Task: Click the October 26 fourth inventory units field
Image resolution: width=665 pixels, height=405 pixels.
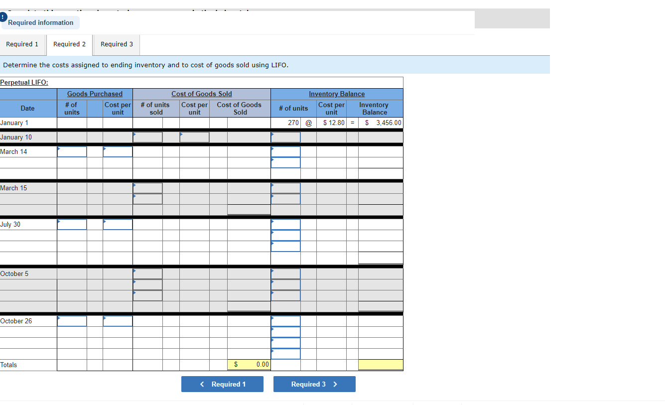Action: tap(286, 354)
